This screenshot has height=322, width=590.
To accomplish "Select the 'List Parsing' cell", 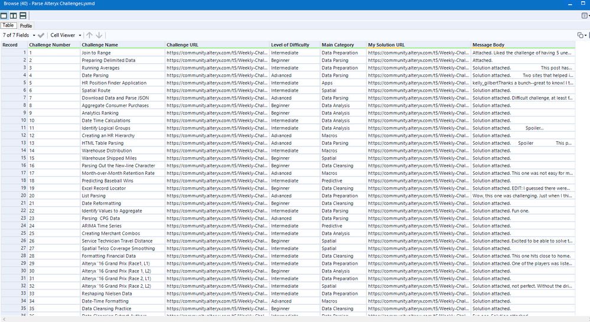I will point(123,196).
